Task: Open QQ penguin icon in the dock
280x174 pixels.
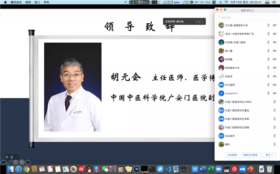Action: pos(89,169)
